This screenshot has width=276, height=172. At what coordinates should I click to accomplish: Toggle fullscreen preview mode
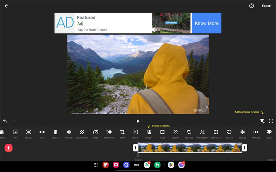point(271,121)
